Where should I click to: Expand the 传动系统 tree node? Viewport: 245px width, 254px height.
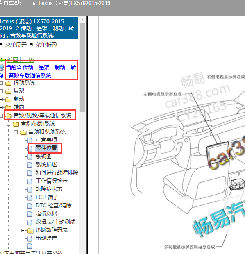1,83
